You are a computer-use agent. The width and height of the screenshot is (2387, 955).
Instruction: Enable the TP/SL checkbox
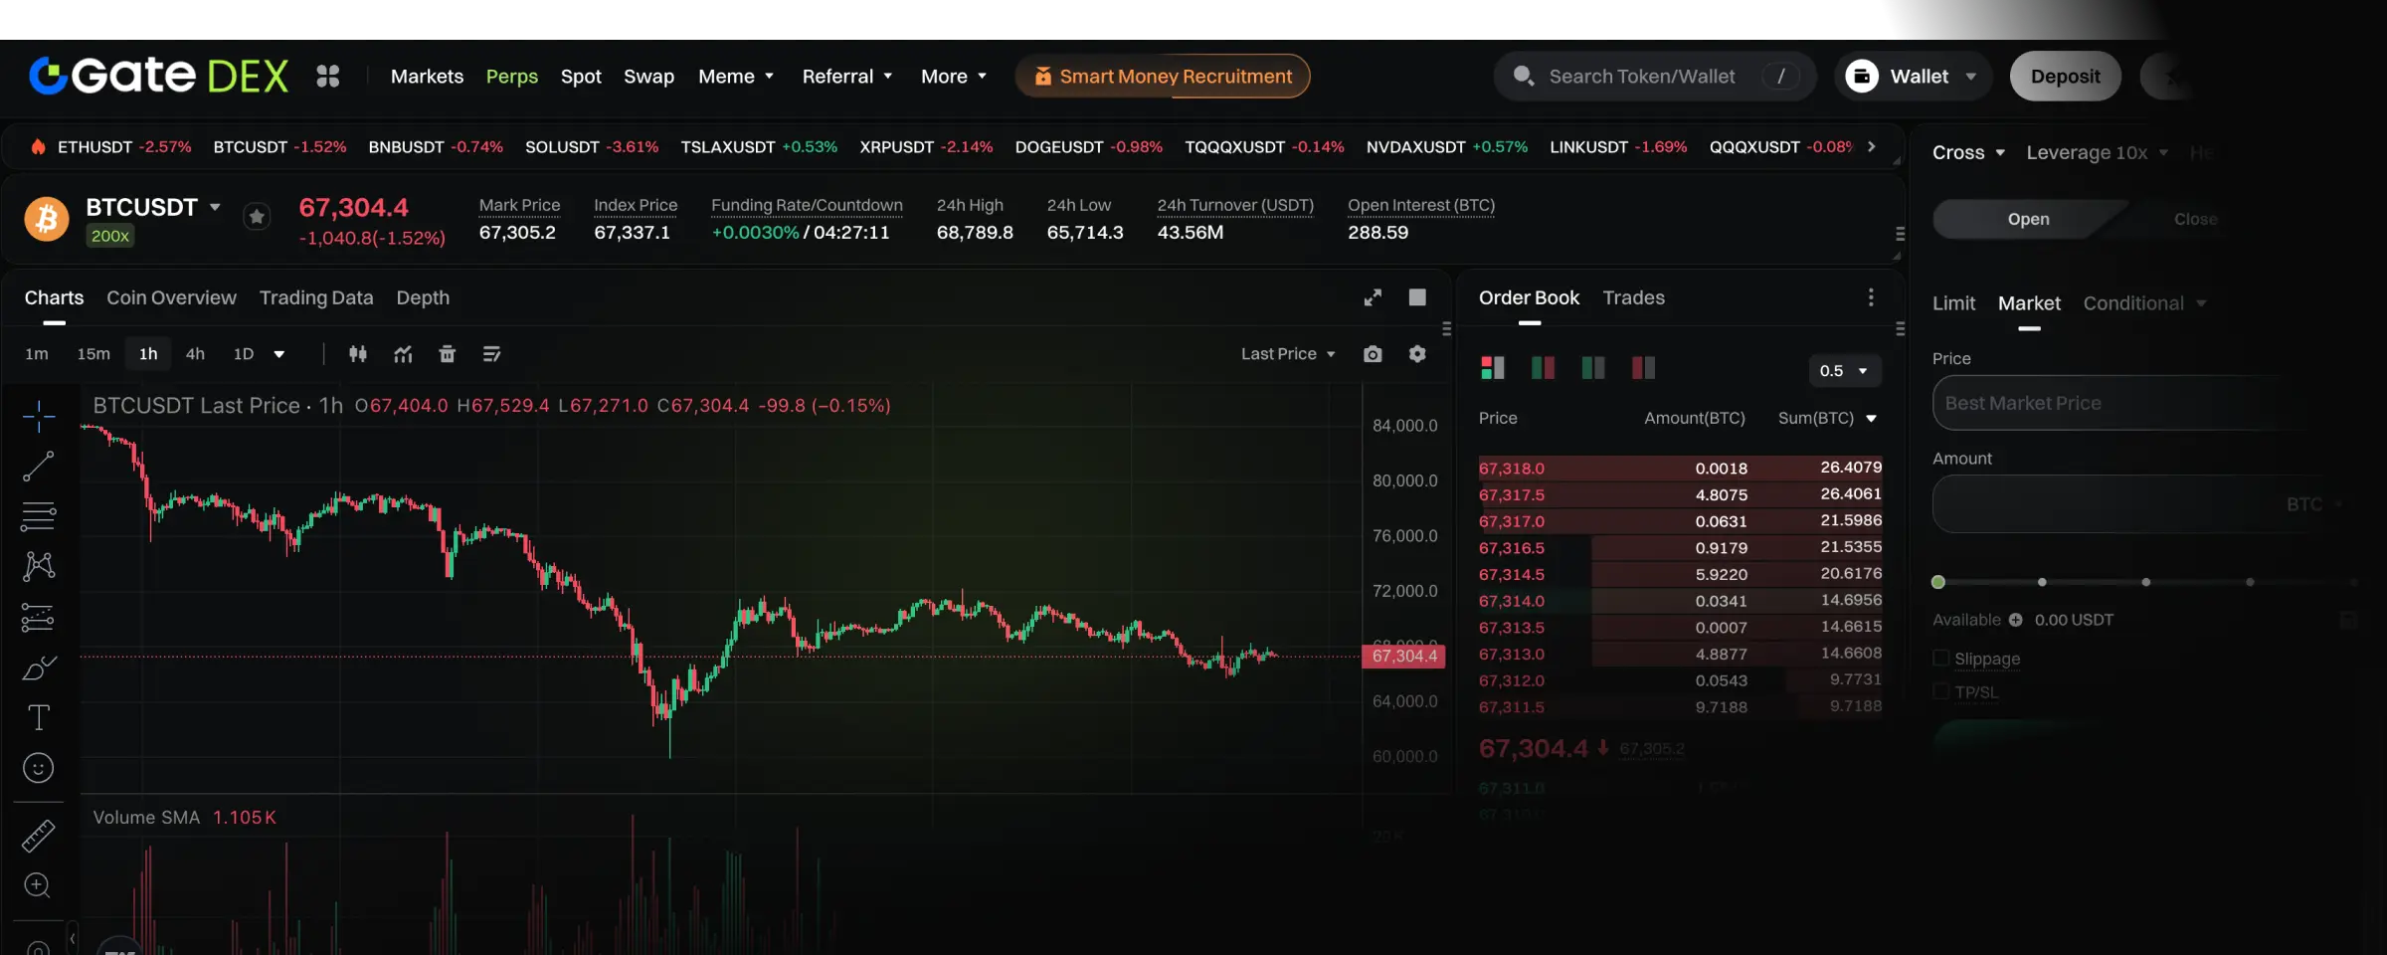click(1940, 691)
